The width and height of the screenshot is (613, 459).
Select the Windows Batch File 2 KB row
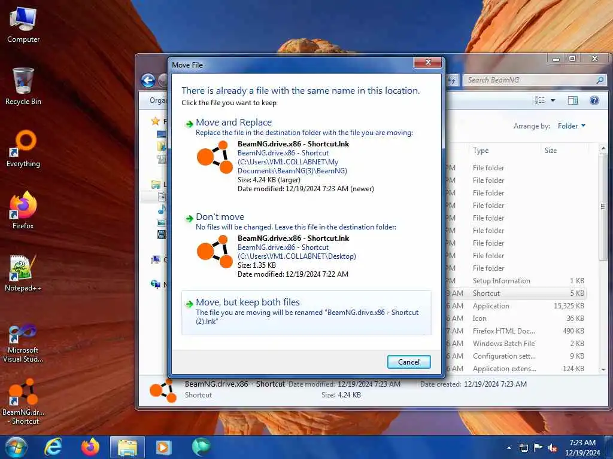coord(516,344)
